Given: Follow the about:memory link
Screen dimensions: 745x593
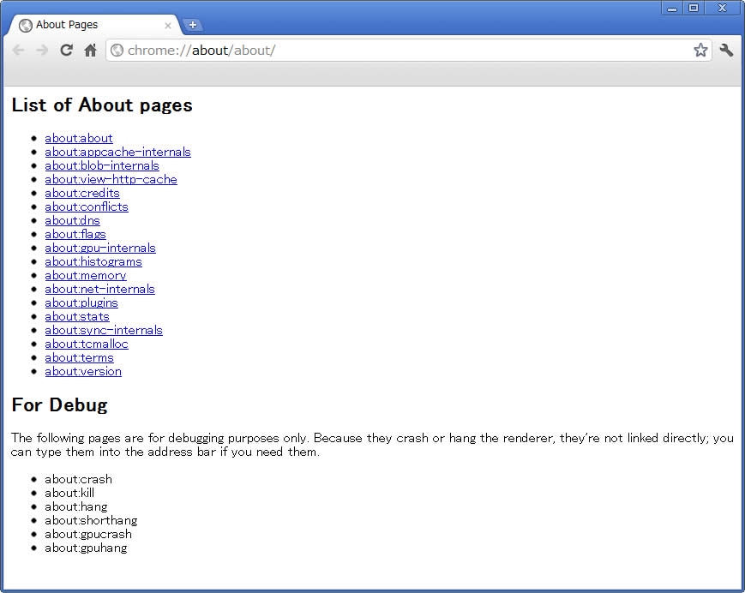Looking at the screenshot, I should coord(86,276).
